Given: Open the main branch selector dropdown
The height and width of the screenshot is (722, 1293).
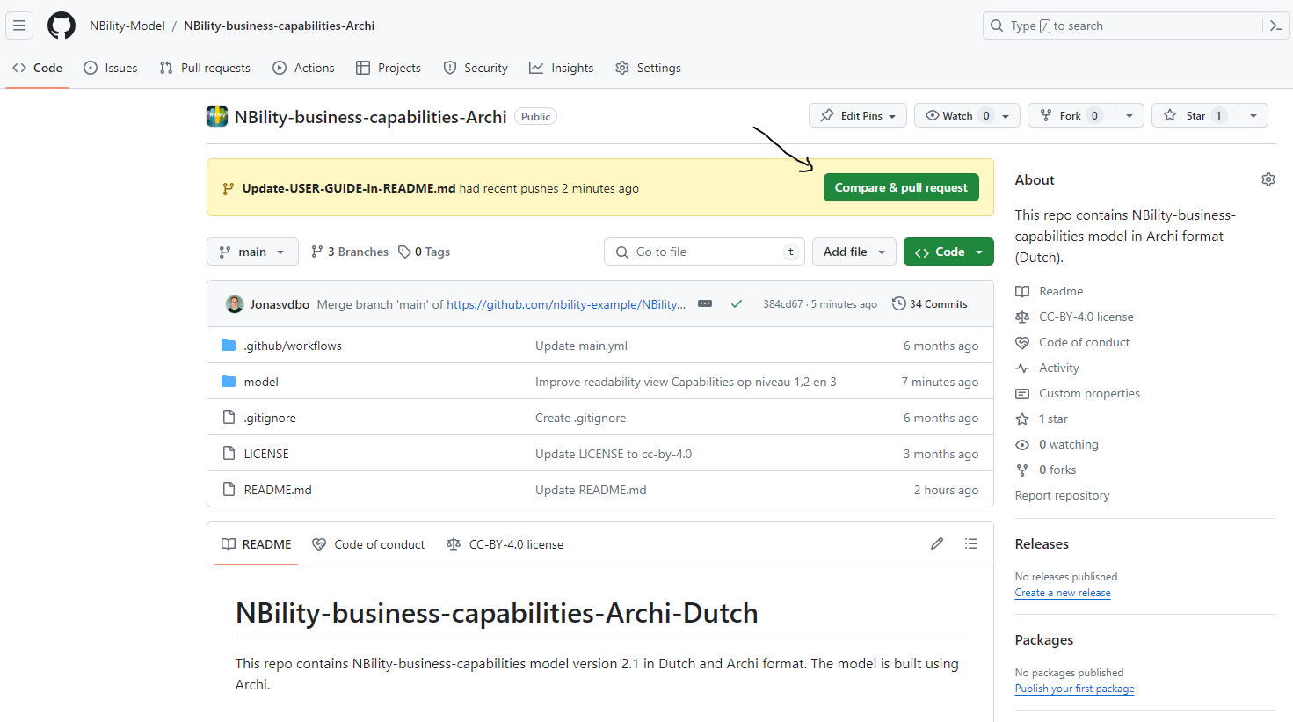Looking at the screenshot, I should click(x=252, y=252).
